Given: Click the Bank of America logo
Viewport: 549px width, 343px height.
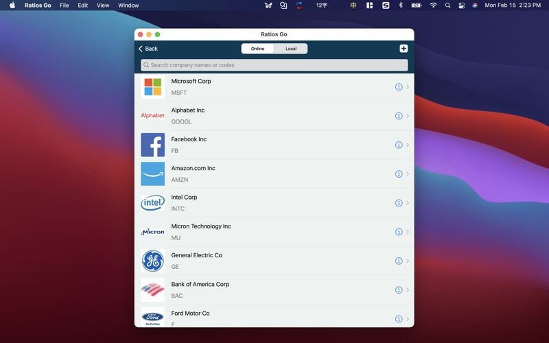Looking at the screenshot, I should point(152,290).
